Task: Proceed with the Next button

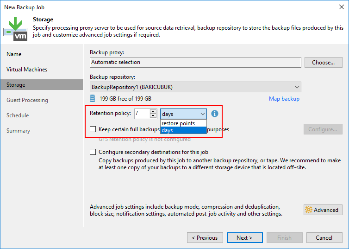Action: (244, 238)
